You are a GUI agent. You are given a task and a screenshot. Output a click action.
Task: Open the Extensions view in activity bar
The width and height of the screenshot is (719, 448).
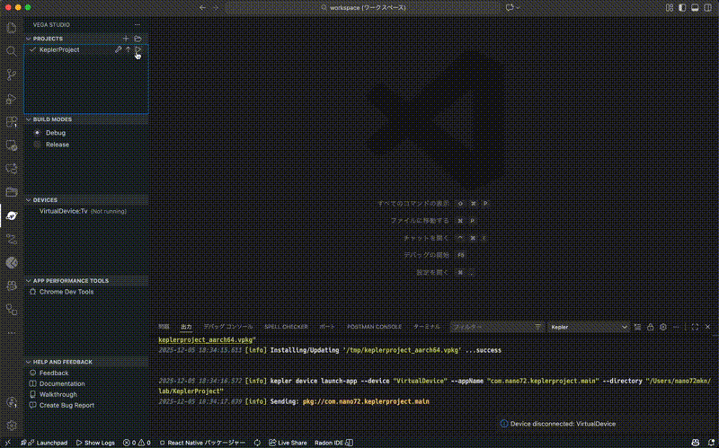[12, 121]
